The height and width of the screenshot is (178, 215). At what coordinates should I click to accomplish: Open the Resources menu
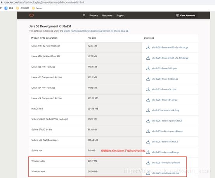[107, 15]
